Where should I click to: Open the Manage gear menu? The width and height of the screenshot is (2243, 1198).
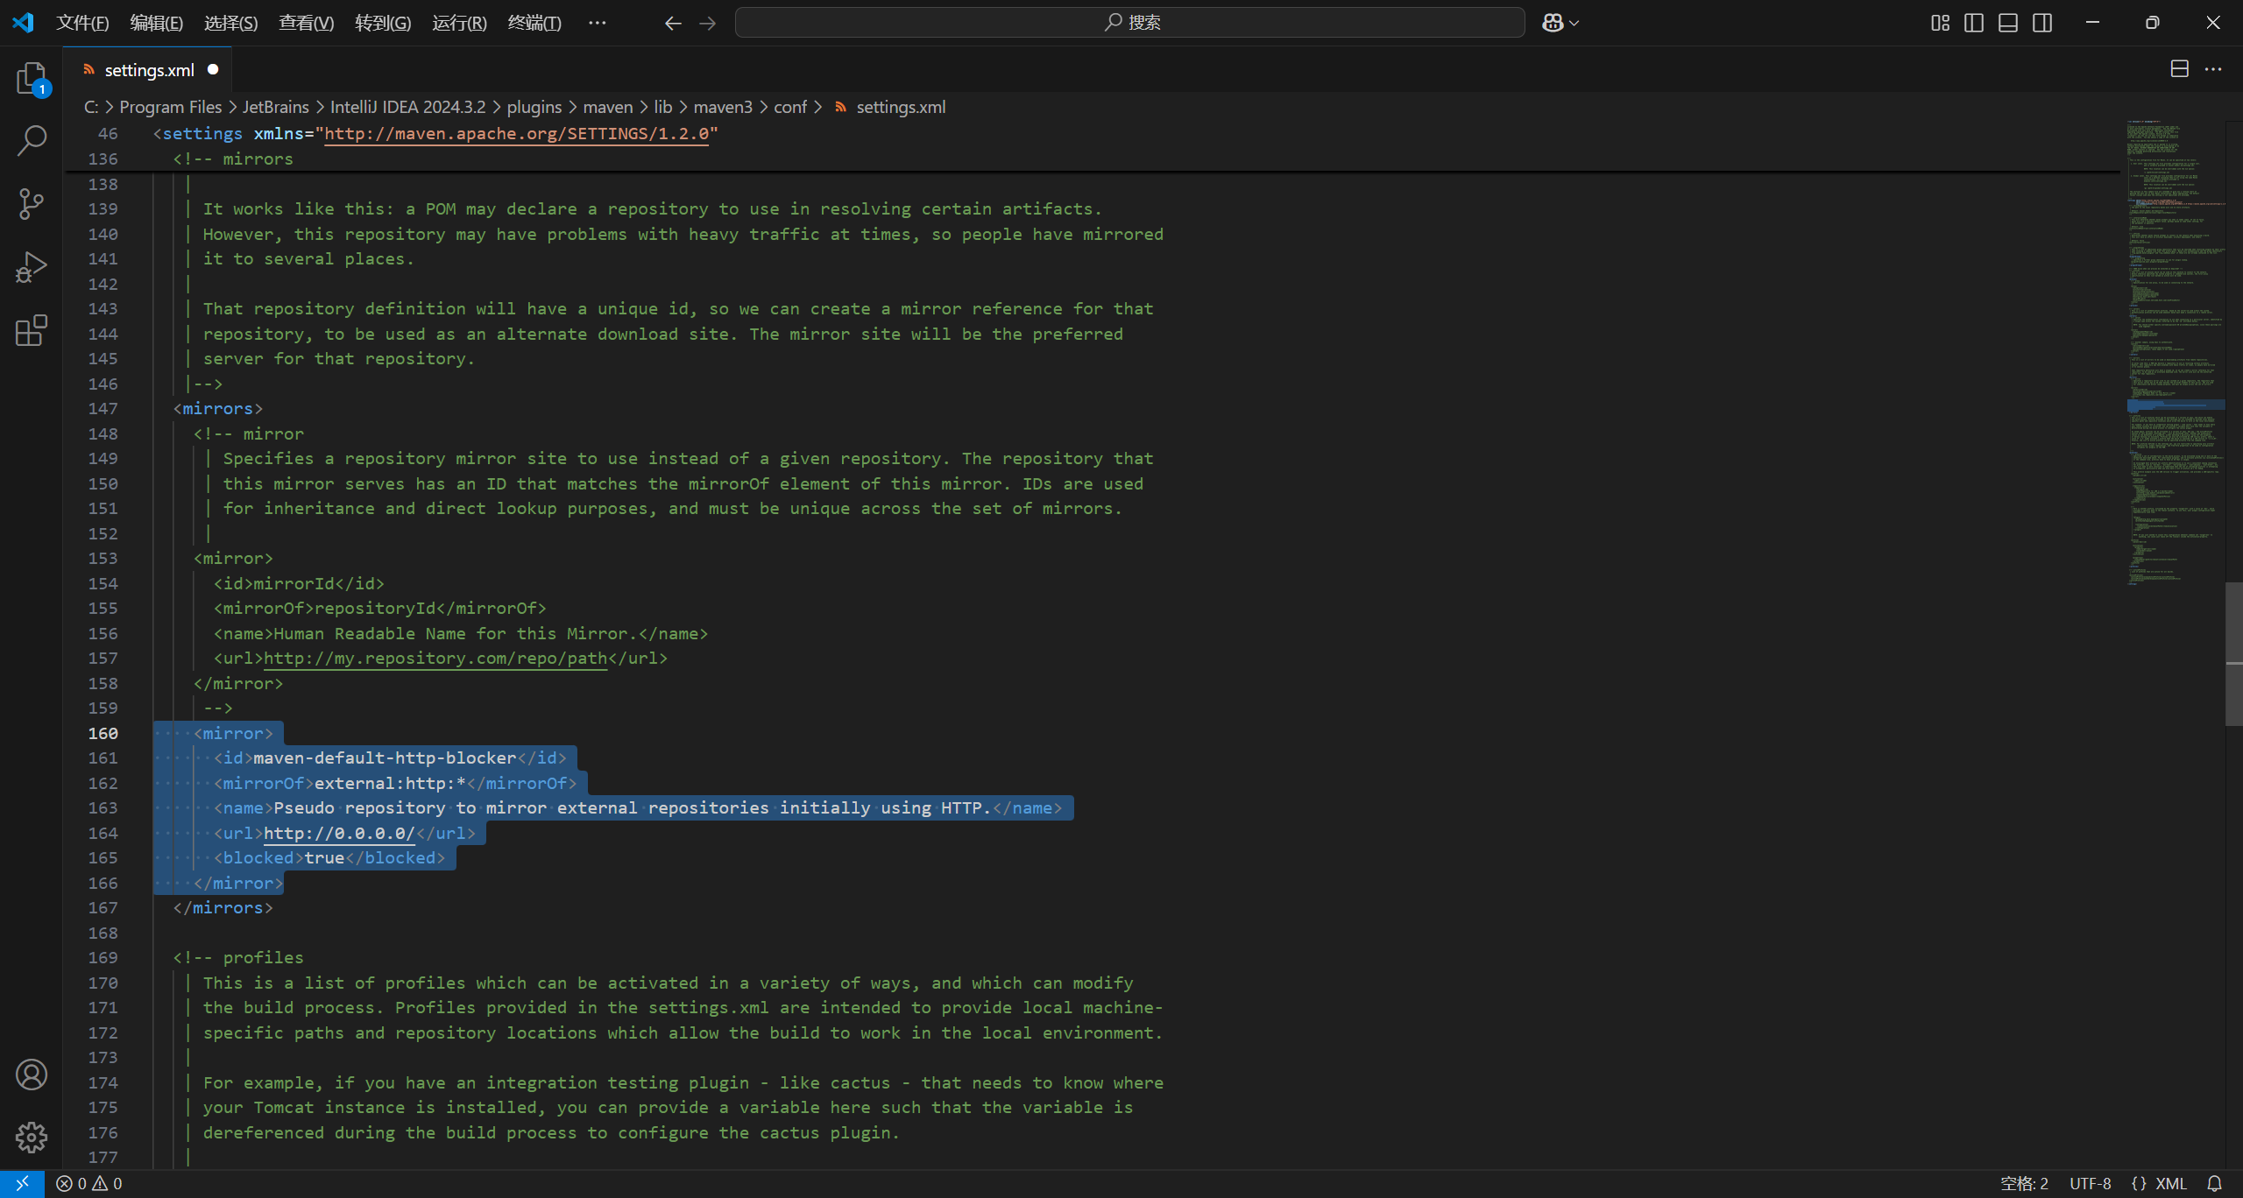coord(32,1138)
